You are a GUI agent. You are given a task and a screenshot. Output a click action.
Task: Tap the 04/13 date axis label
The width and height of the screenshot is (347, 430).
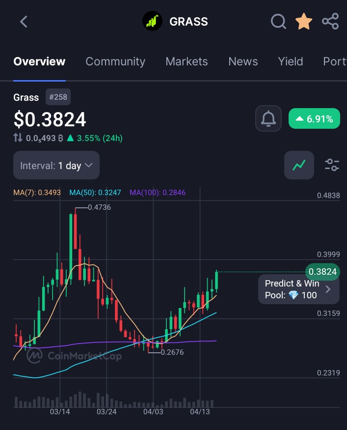(x=200, y=412)
